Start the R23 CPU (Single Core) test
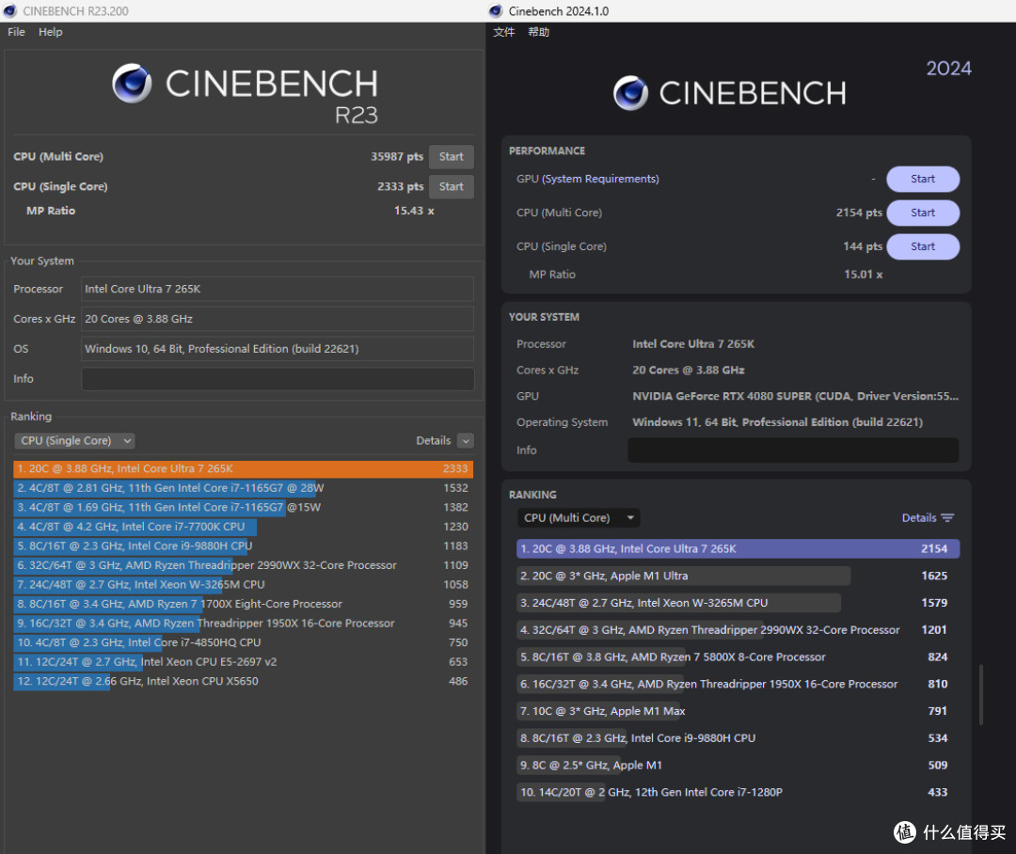The width and height of the screenshot is (1016, 854). coord(451,186)
